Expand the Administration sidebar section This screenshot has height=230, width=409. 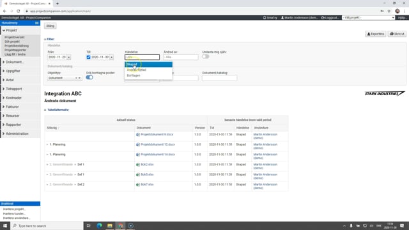[x=15, y=134]
